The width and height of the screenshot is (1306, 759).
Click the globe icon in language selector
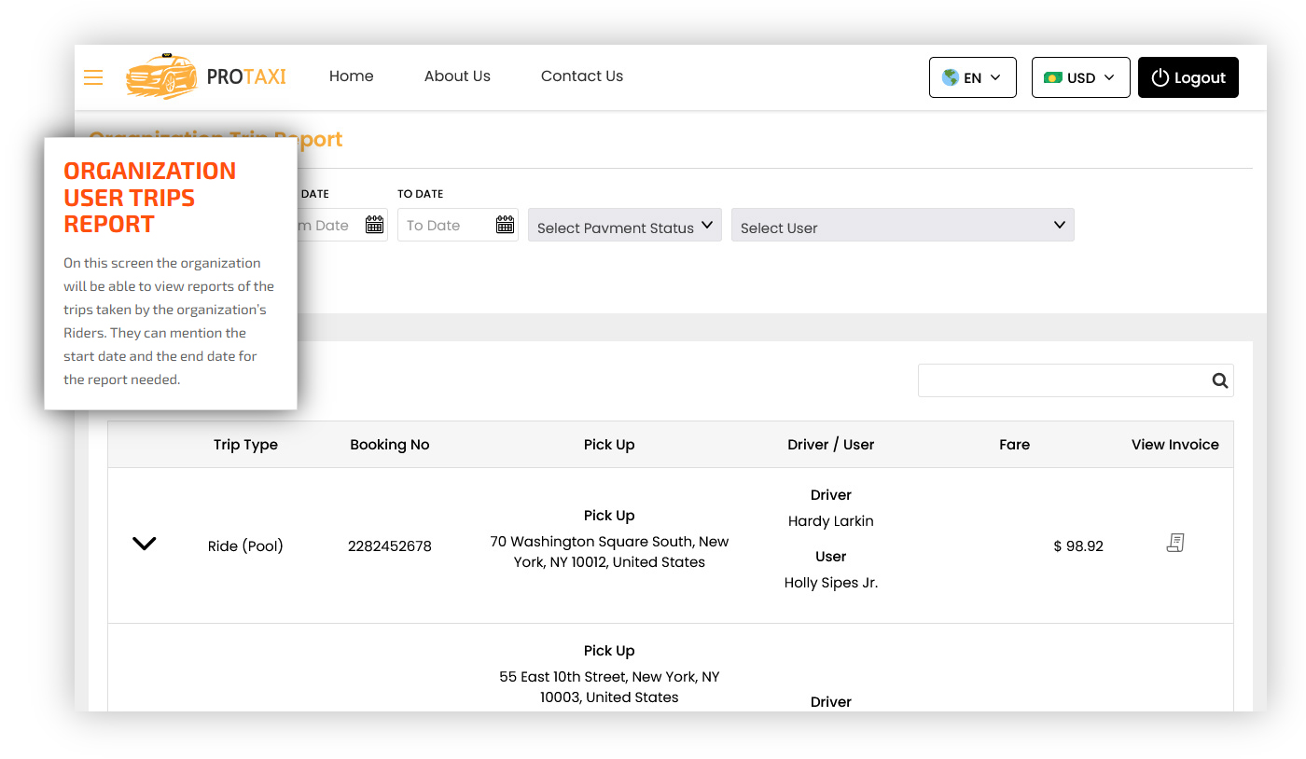(951, 77)
